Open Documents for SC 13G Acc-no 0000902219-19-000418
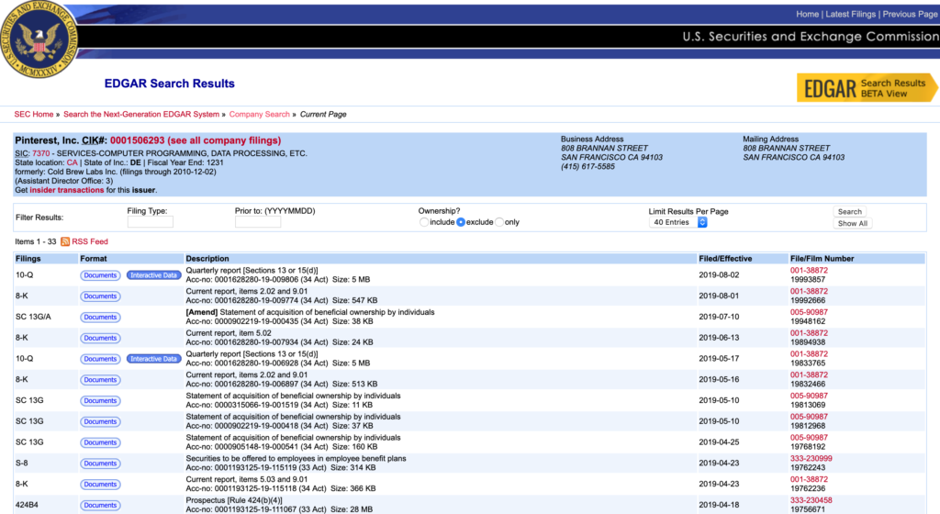Viewport: 940px width, 514px height. (x=100, y=422)
